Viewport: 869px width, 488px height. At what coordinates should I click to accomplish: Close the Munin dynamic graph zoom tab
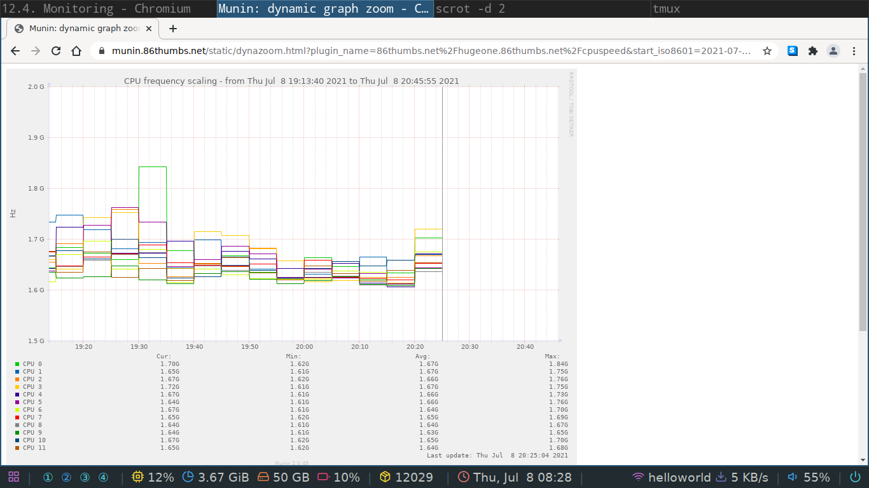coord(149,29)
